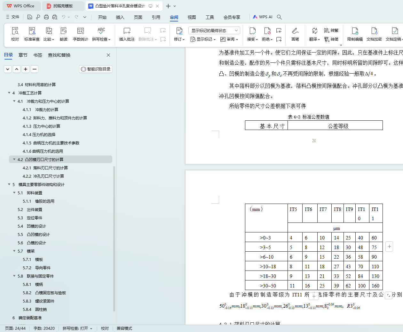
Task: Open 审阅 pane dropdown in ribbon
Action: [229, 39]
